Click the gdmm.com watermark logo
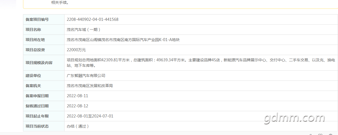Image resolution: width=338 pixels, height=135 pixels. click(x=294, y=118)
